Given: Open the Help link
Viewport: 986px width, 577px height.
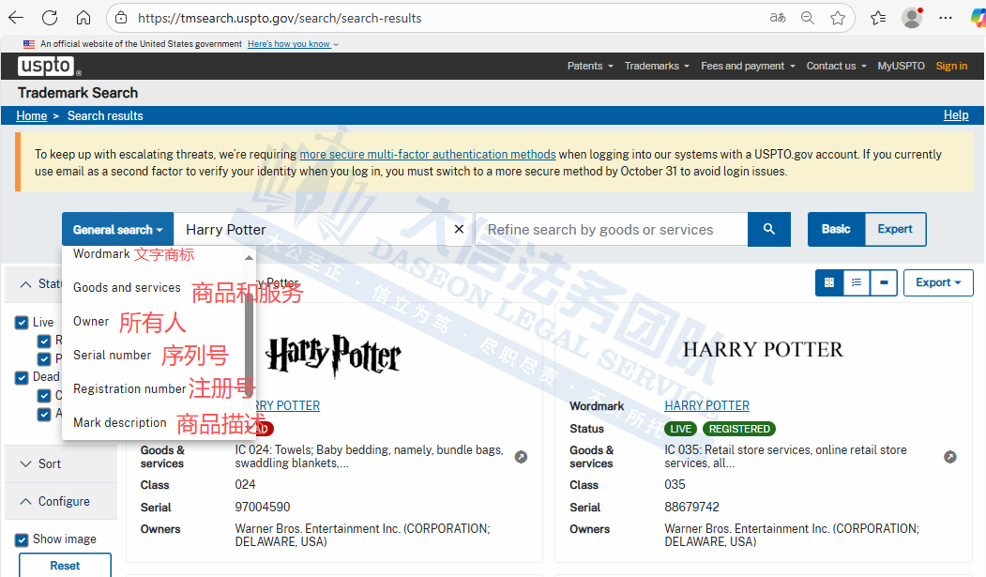Looking at the screenshot, I should click(956, 115).
